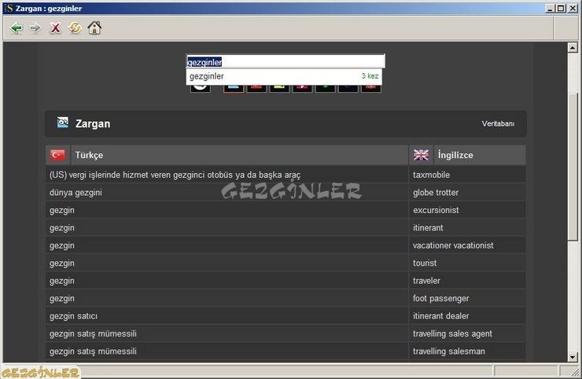The width and height of the screenshot is (582, 379).
Task: Minimize the Zargan window
Action: click(x=550, y=8)
